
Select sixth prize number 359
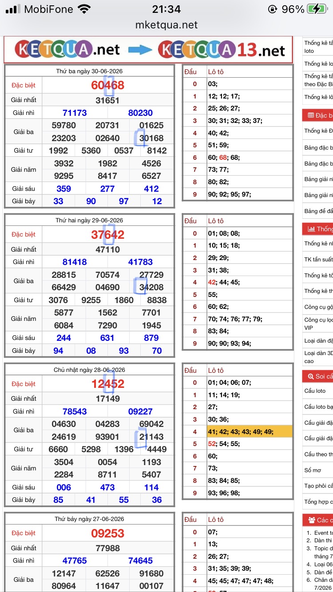click(63, 189)
